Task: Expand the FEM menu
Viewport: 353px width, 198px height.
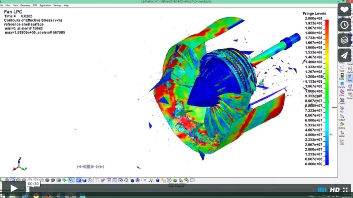Action: pos(34,5)
